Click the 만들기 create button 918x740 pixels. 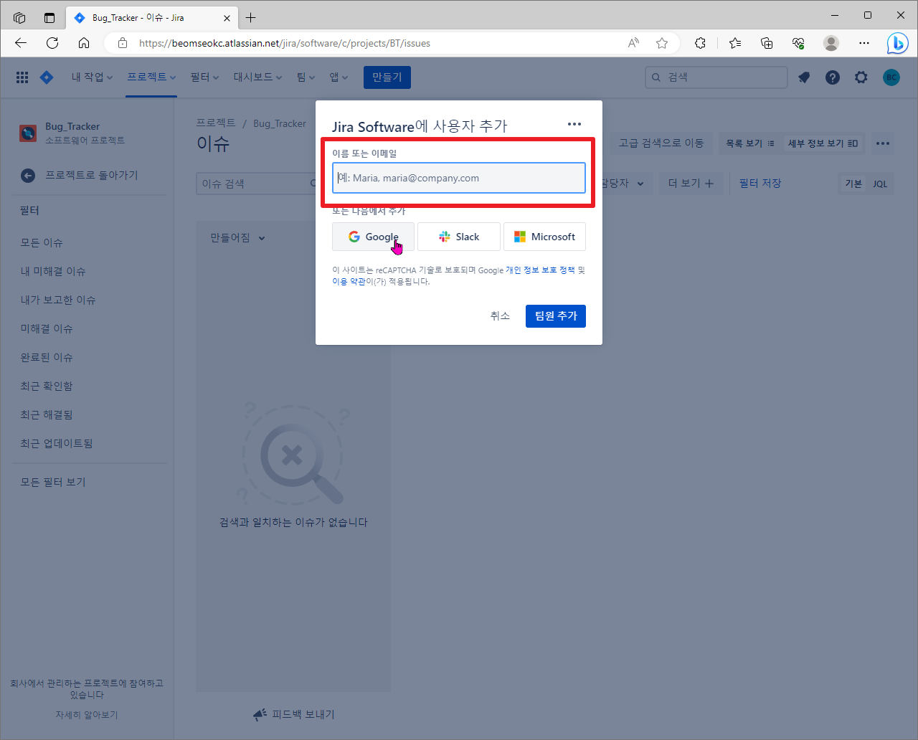pyautogui.click(x=387, y=77)
